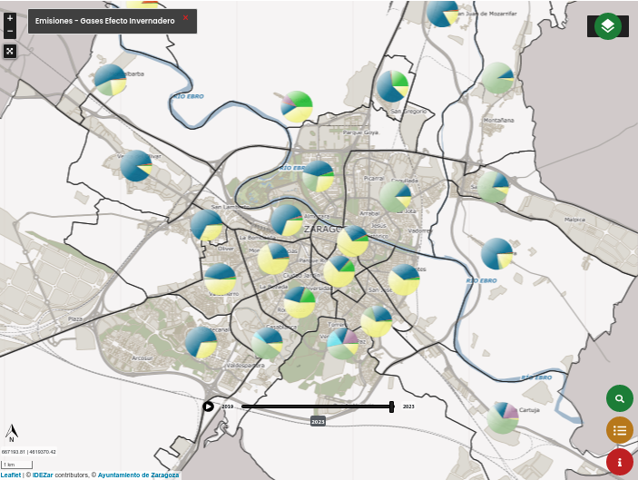Open the IDEZar contributors link
The image size is (638, 480).
pos(43,475)
